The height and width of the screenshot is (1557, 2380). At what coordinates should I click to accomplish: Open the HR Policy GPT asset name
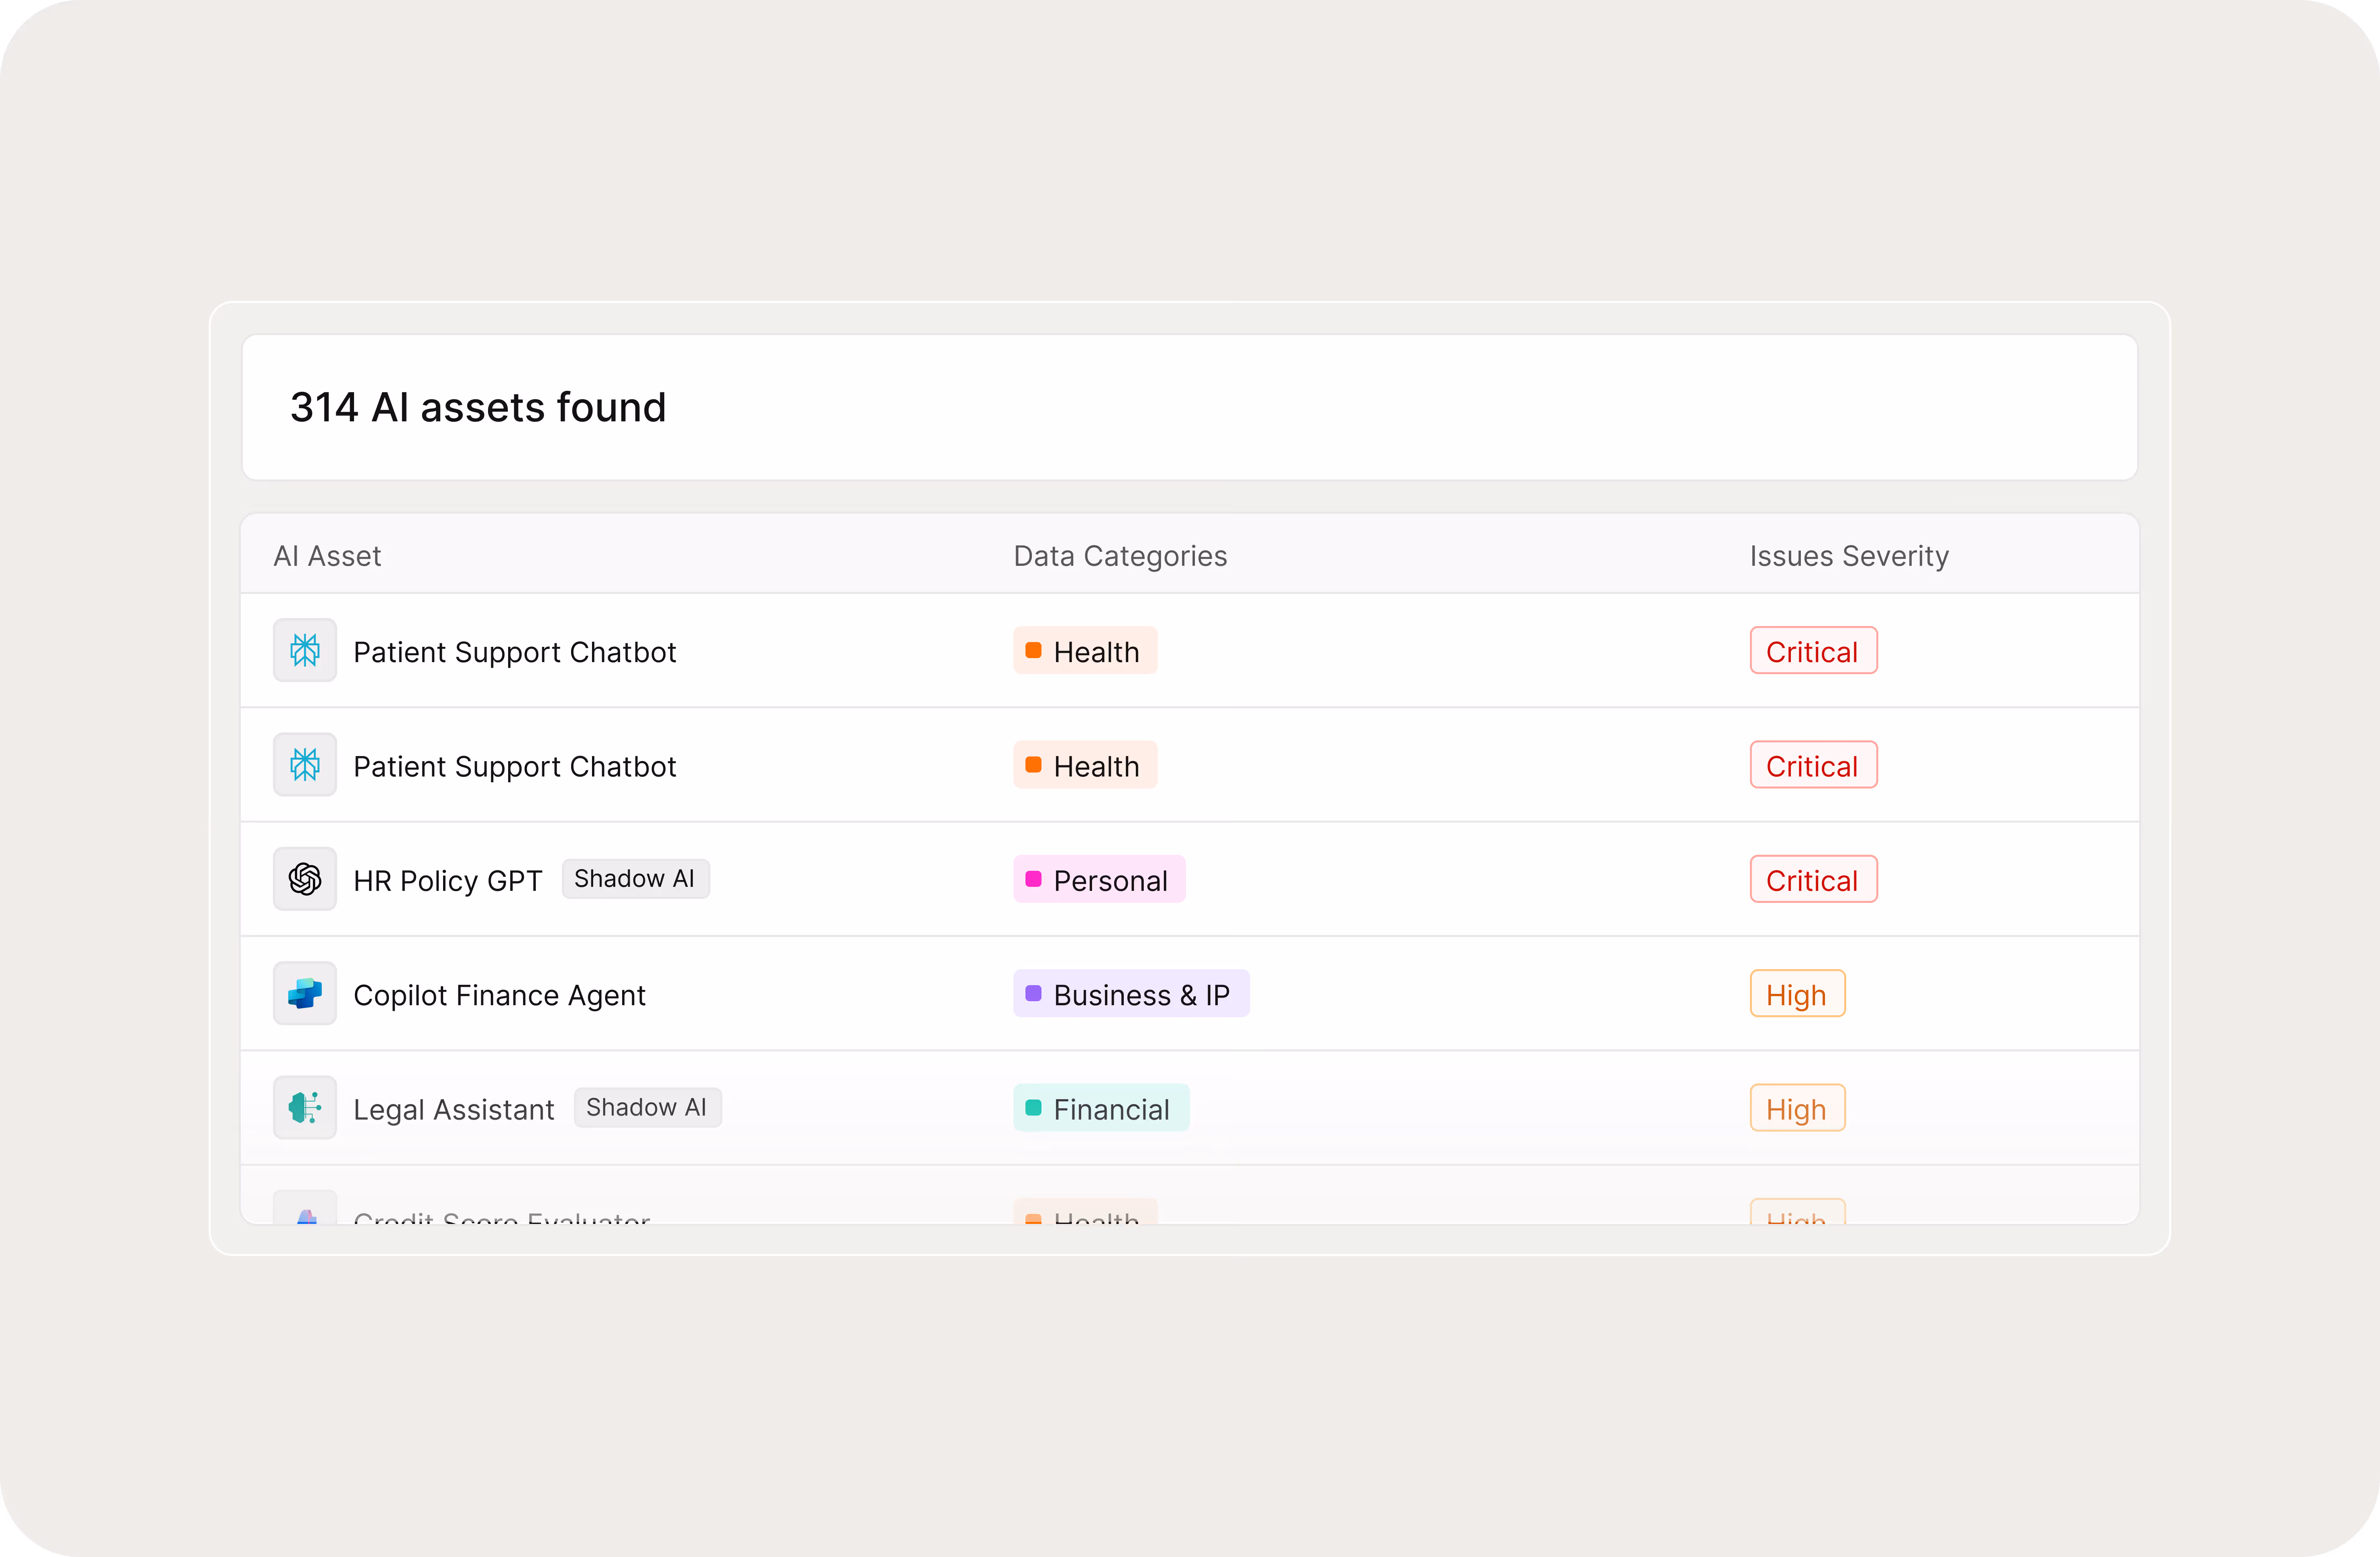tap(447, 881)
